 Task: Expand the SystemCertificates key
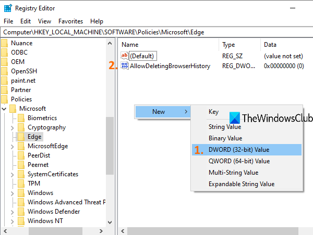13,175
